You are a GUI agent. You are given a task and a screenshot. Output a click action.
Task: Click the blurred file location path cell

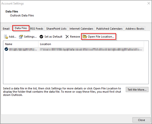pyautogui.click(x=91, y=50)
